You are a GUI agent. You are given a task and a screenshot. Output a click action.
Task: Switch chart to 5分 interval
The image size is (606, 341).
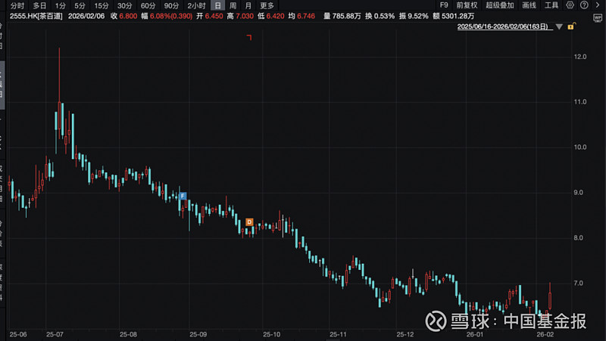80,5
